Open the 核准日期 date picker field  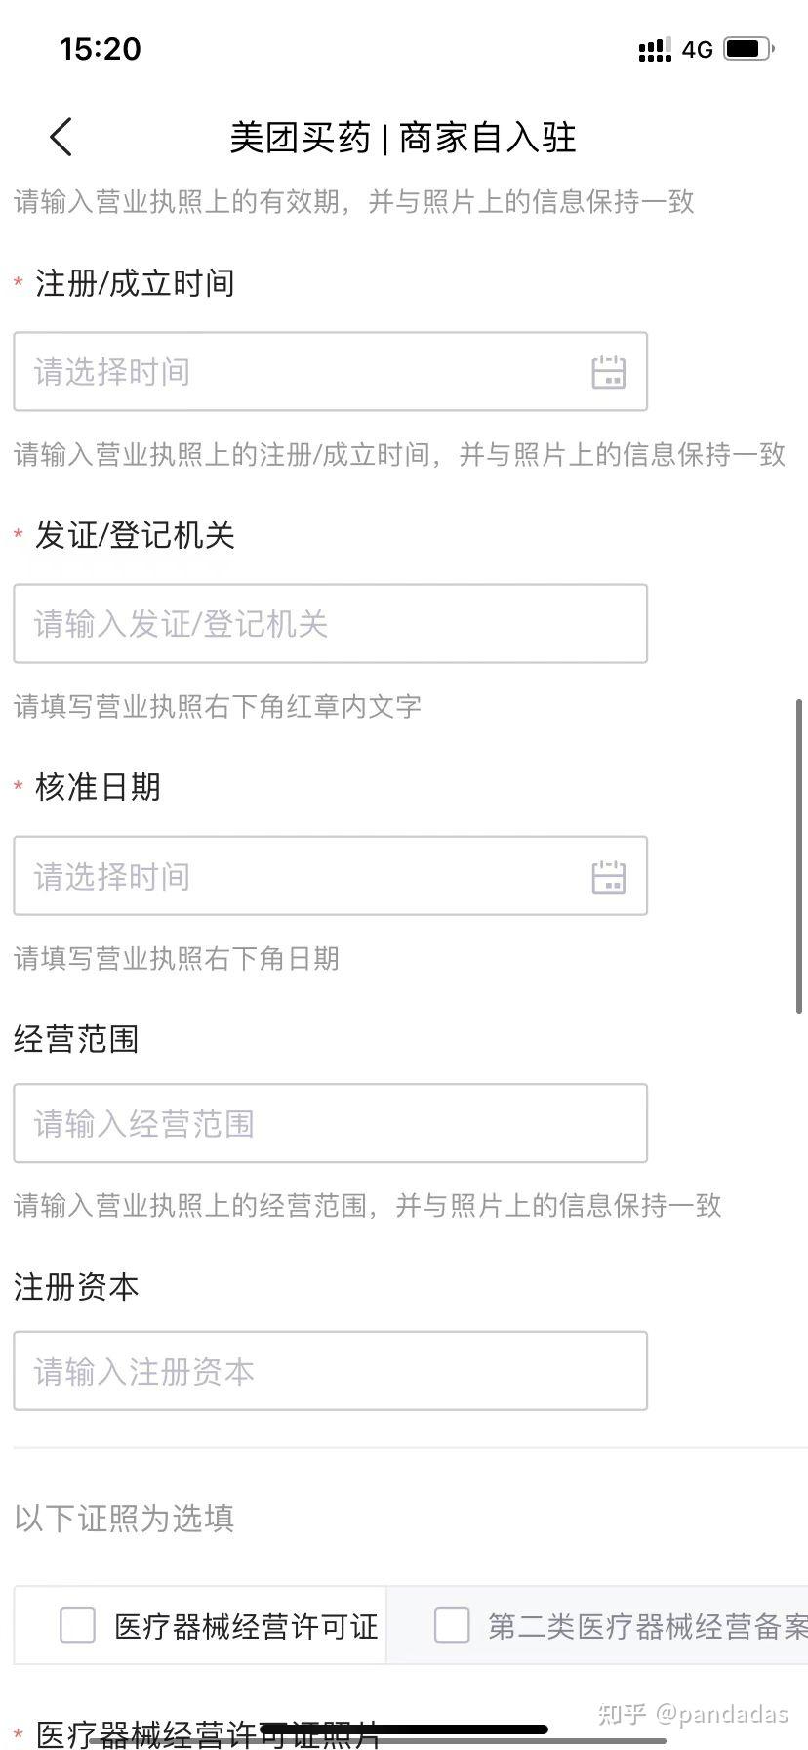tap(330, 875)
